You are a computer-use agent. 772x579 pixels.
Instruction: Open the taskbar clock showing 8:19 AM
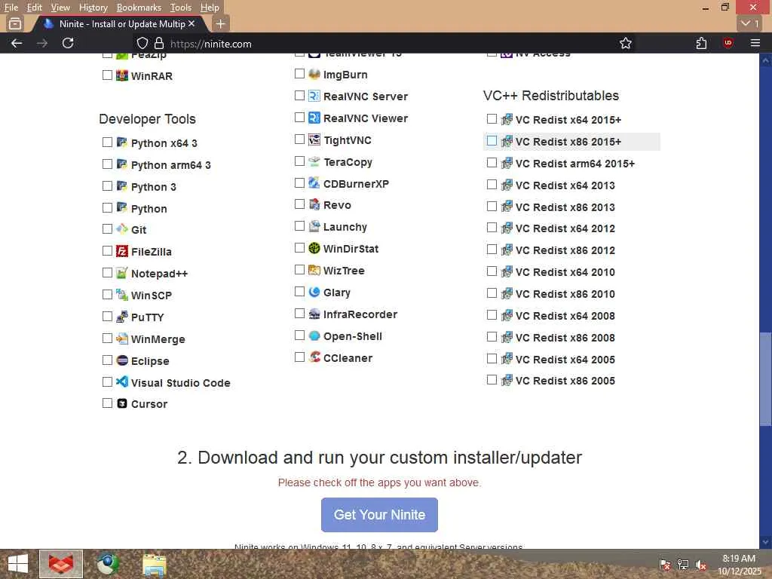click(x=739, y=565)
